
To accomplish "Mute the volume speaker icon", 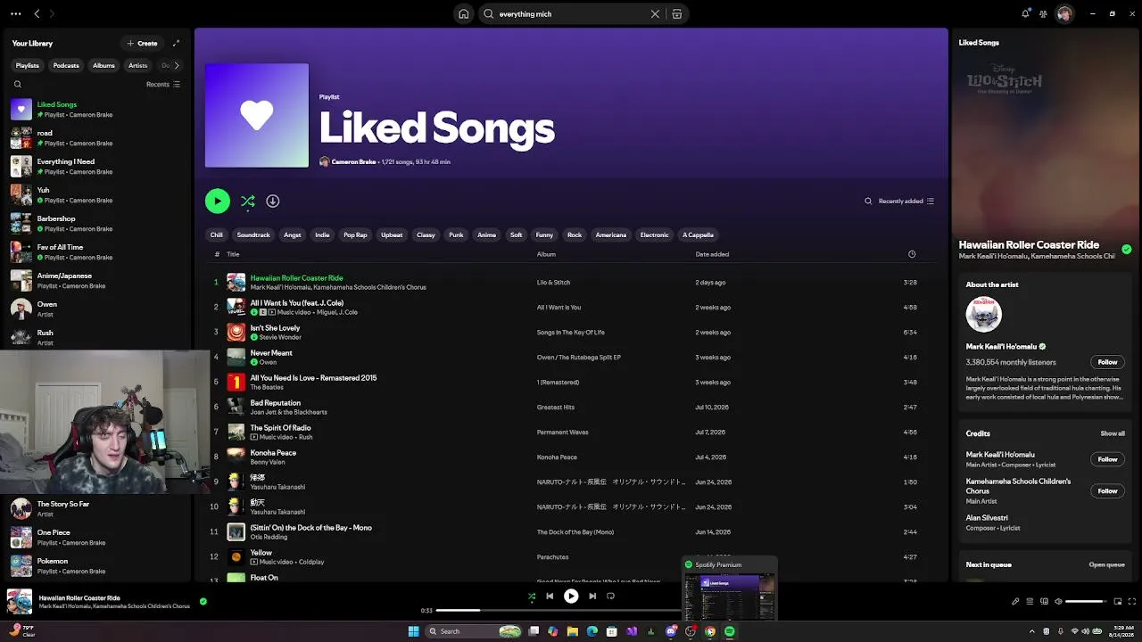I will tap(1058, 602).
